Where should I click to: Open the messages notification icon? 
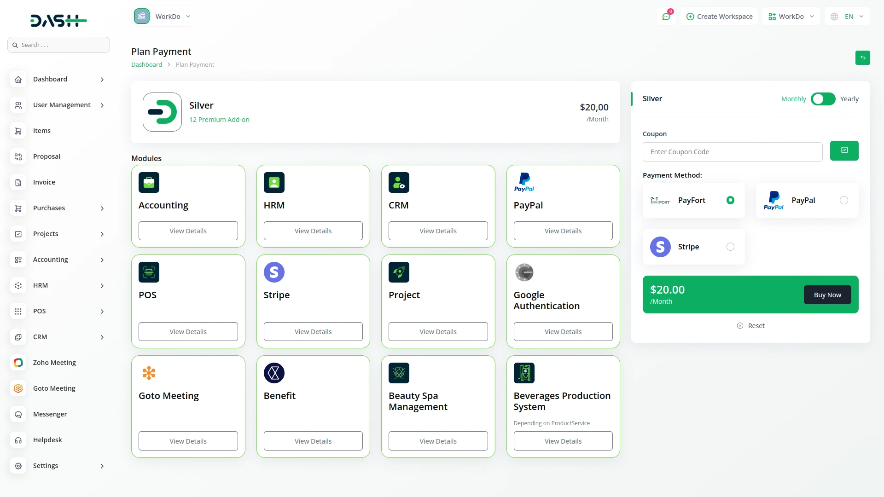click(x=666, y=16)
